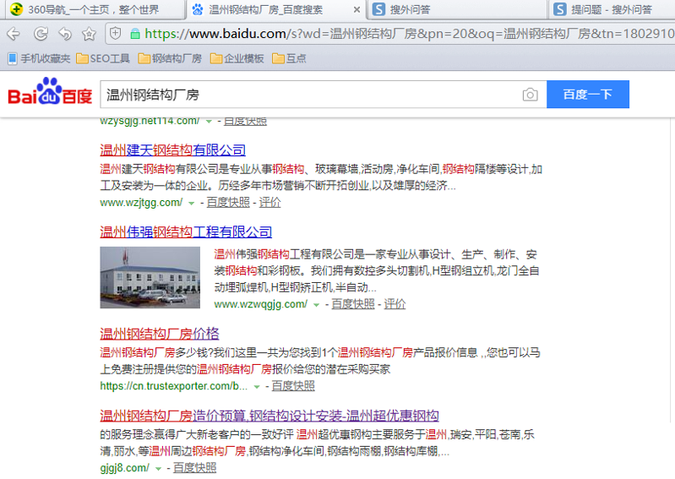
Task: Switch to the 搜外问答 tab
Action: coord(457,9)
